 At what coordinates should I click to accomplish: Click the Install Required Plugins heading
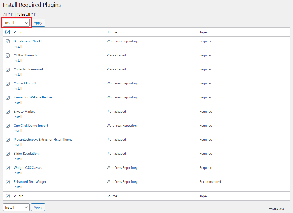[32, 5]
